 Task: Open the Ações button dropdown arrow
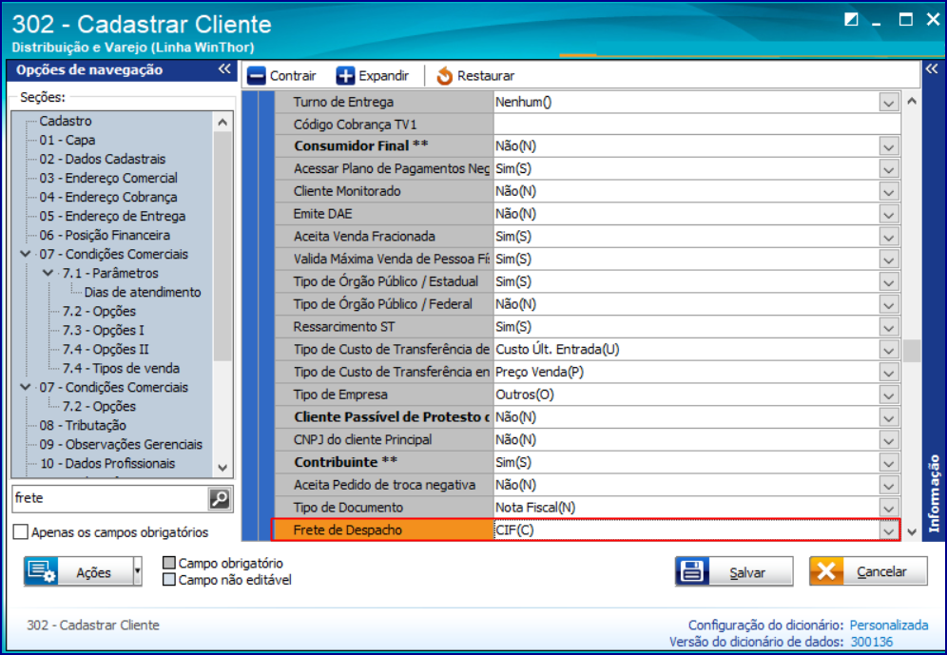point(138,572)
